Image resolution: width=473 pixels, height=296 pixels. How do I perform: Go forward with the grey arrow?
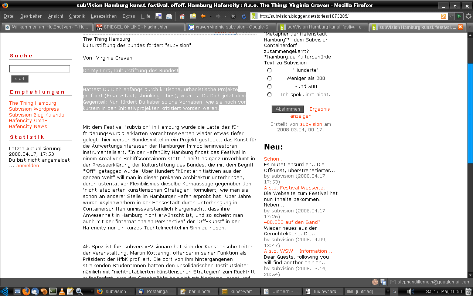pos(218,16)
